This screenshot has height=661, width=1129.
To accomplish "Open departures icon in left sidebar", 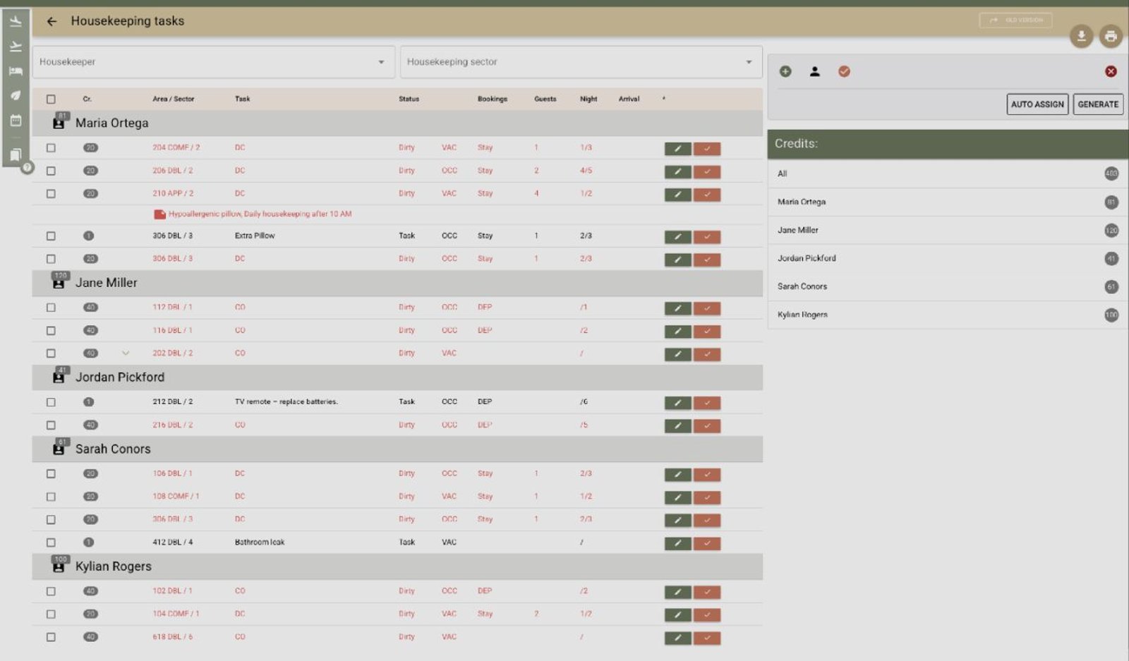I will (16, 47).
